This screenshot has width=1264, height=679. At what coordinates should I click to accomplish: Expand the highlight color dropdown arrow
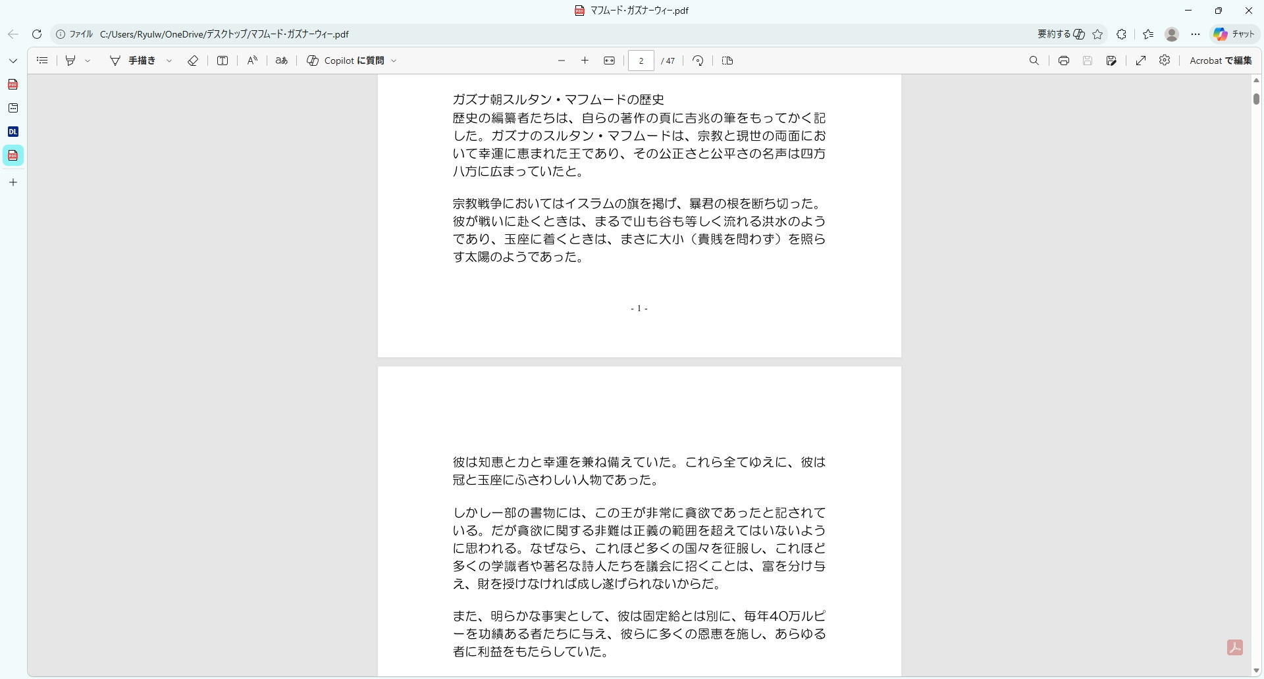pos(88,61)
